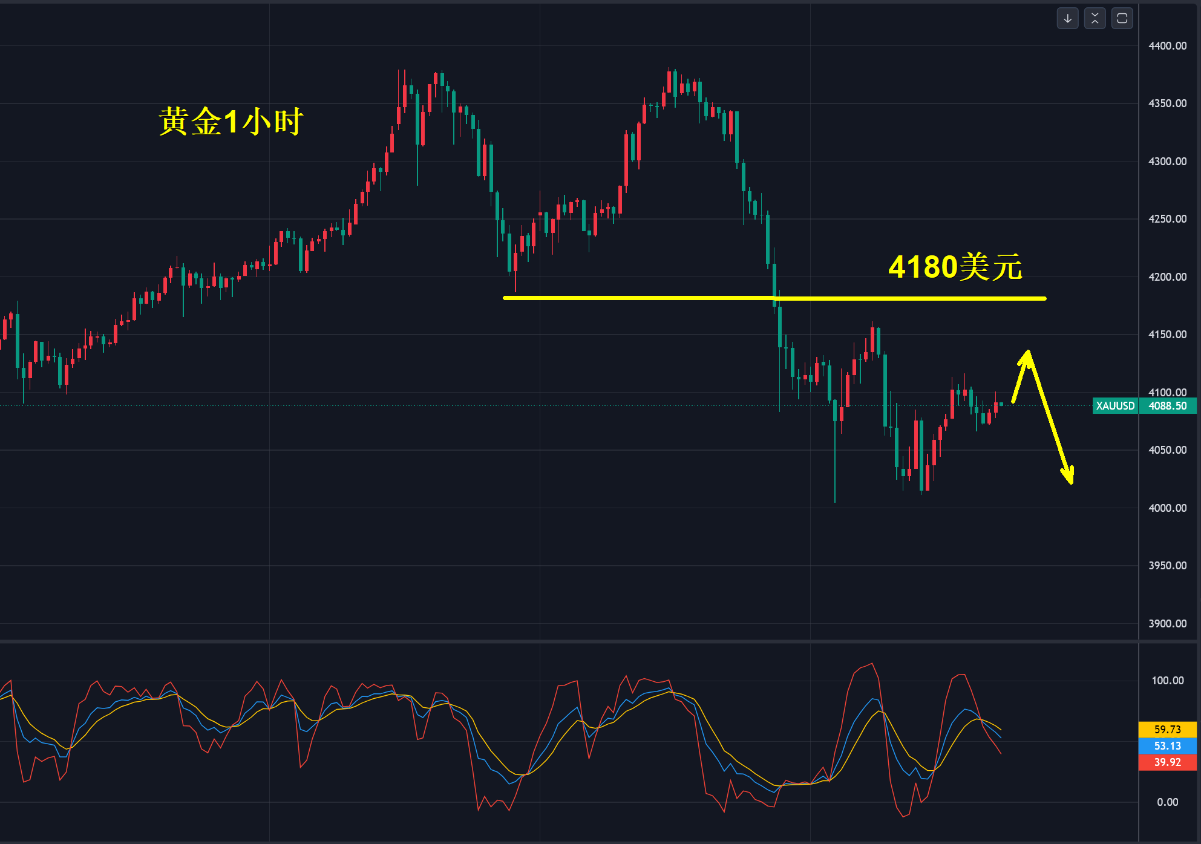Click the 4200.00 price scale label
This screenshot has height=844, width=1201.
click(1167, 277)
